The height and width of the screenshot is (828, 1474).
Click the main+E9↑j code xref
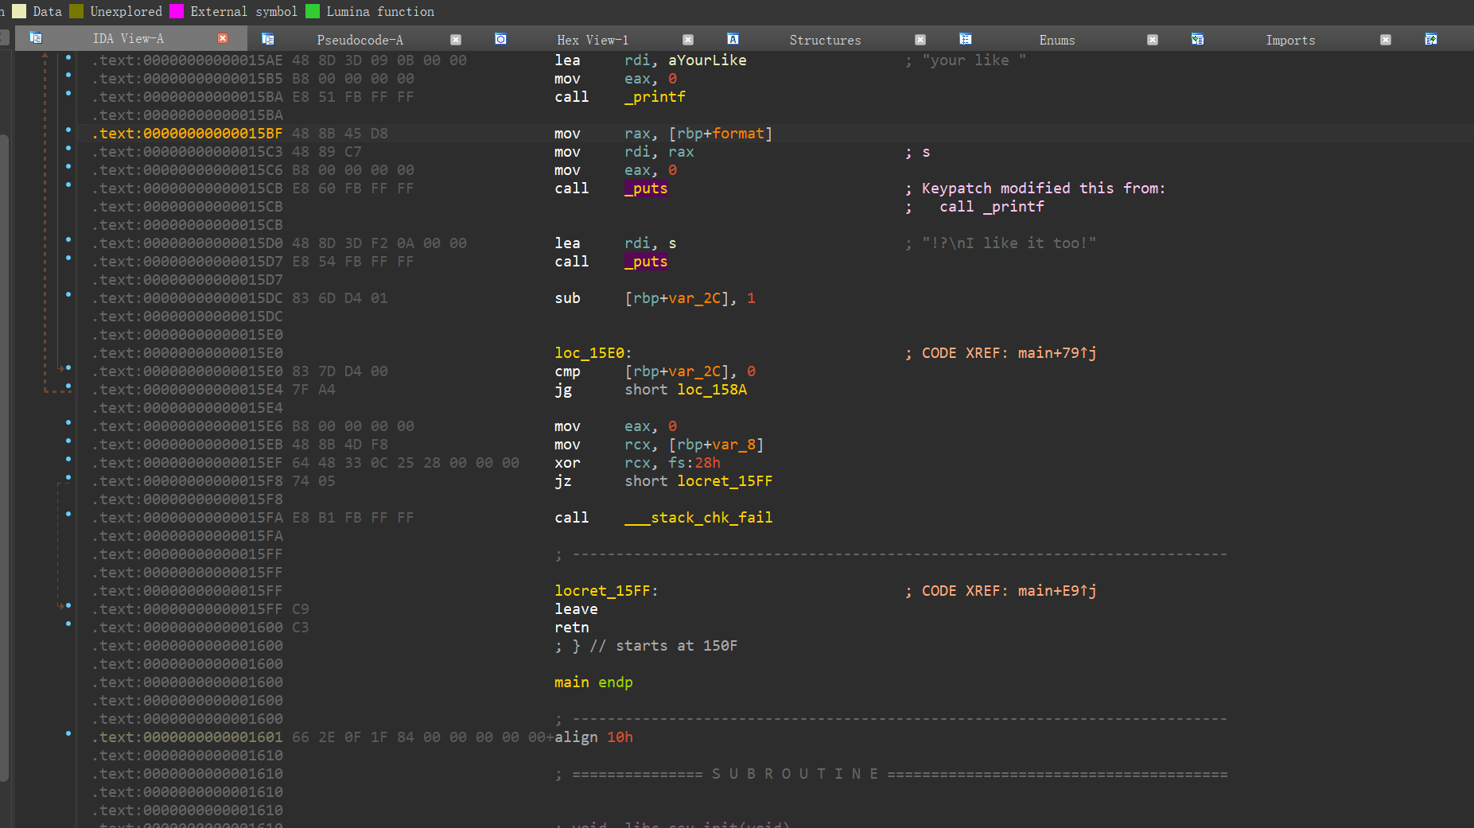click(1057, 591)
